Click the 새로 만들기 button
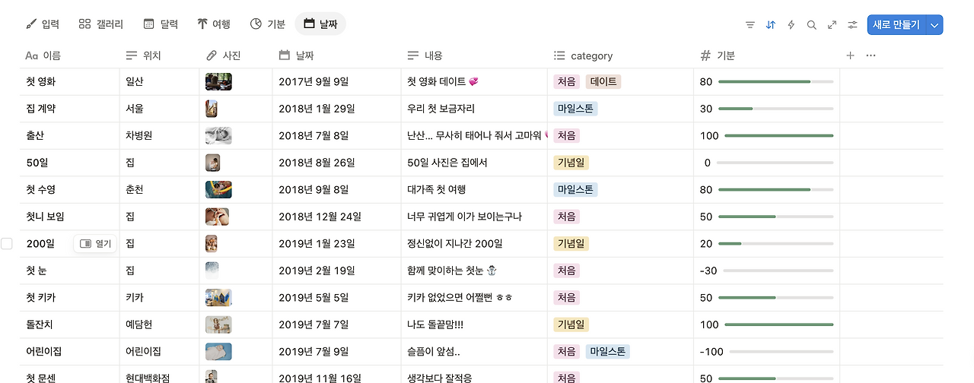974x383 pixels. click(896, 24)
